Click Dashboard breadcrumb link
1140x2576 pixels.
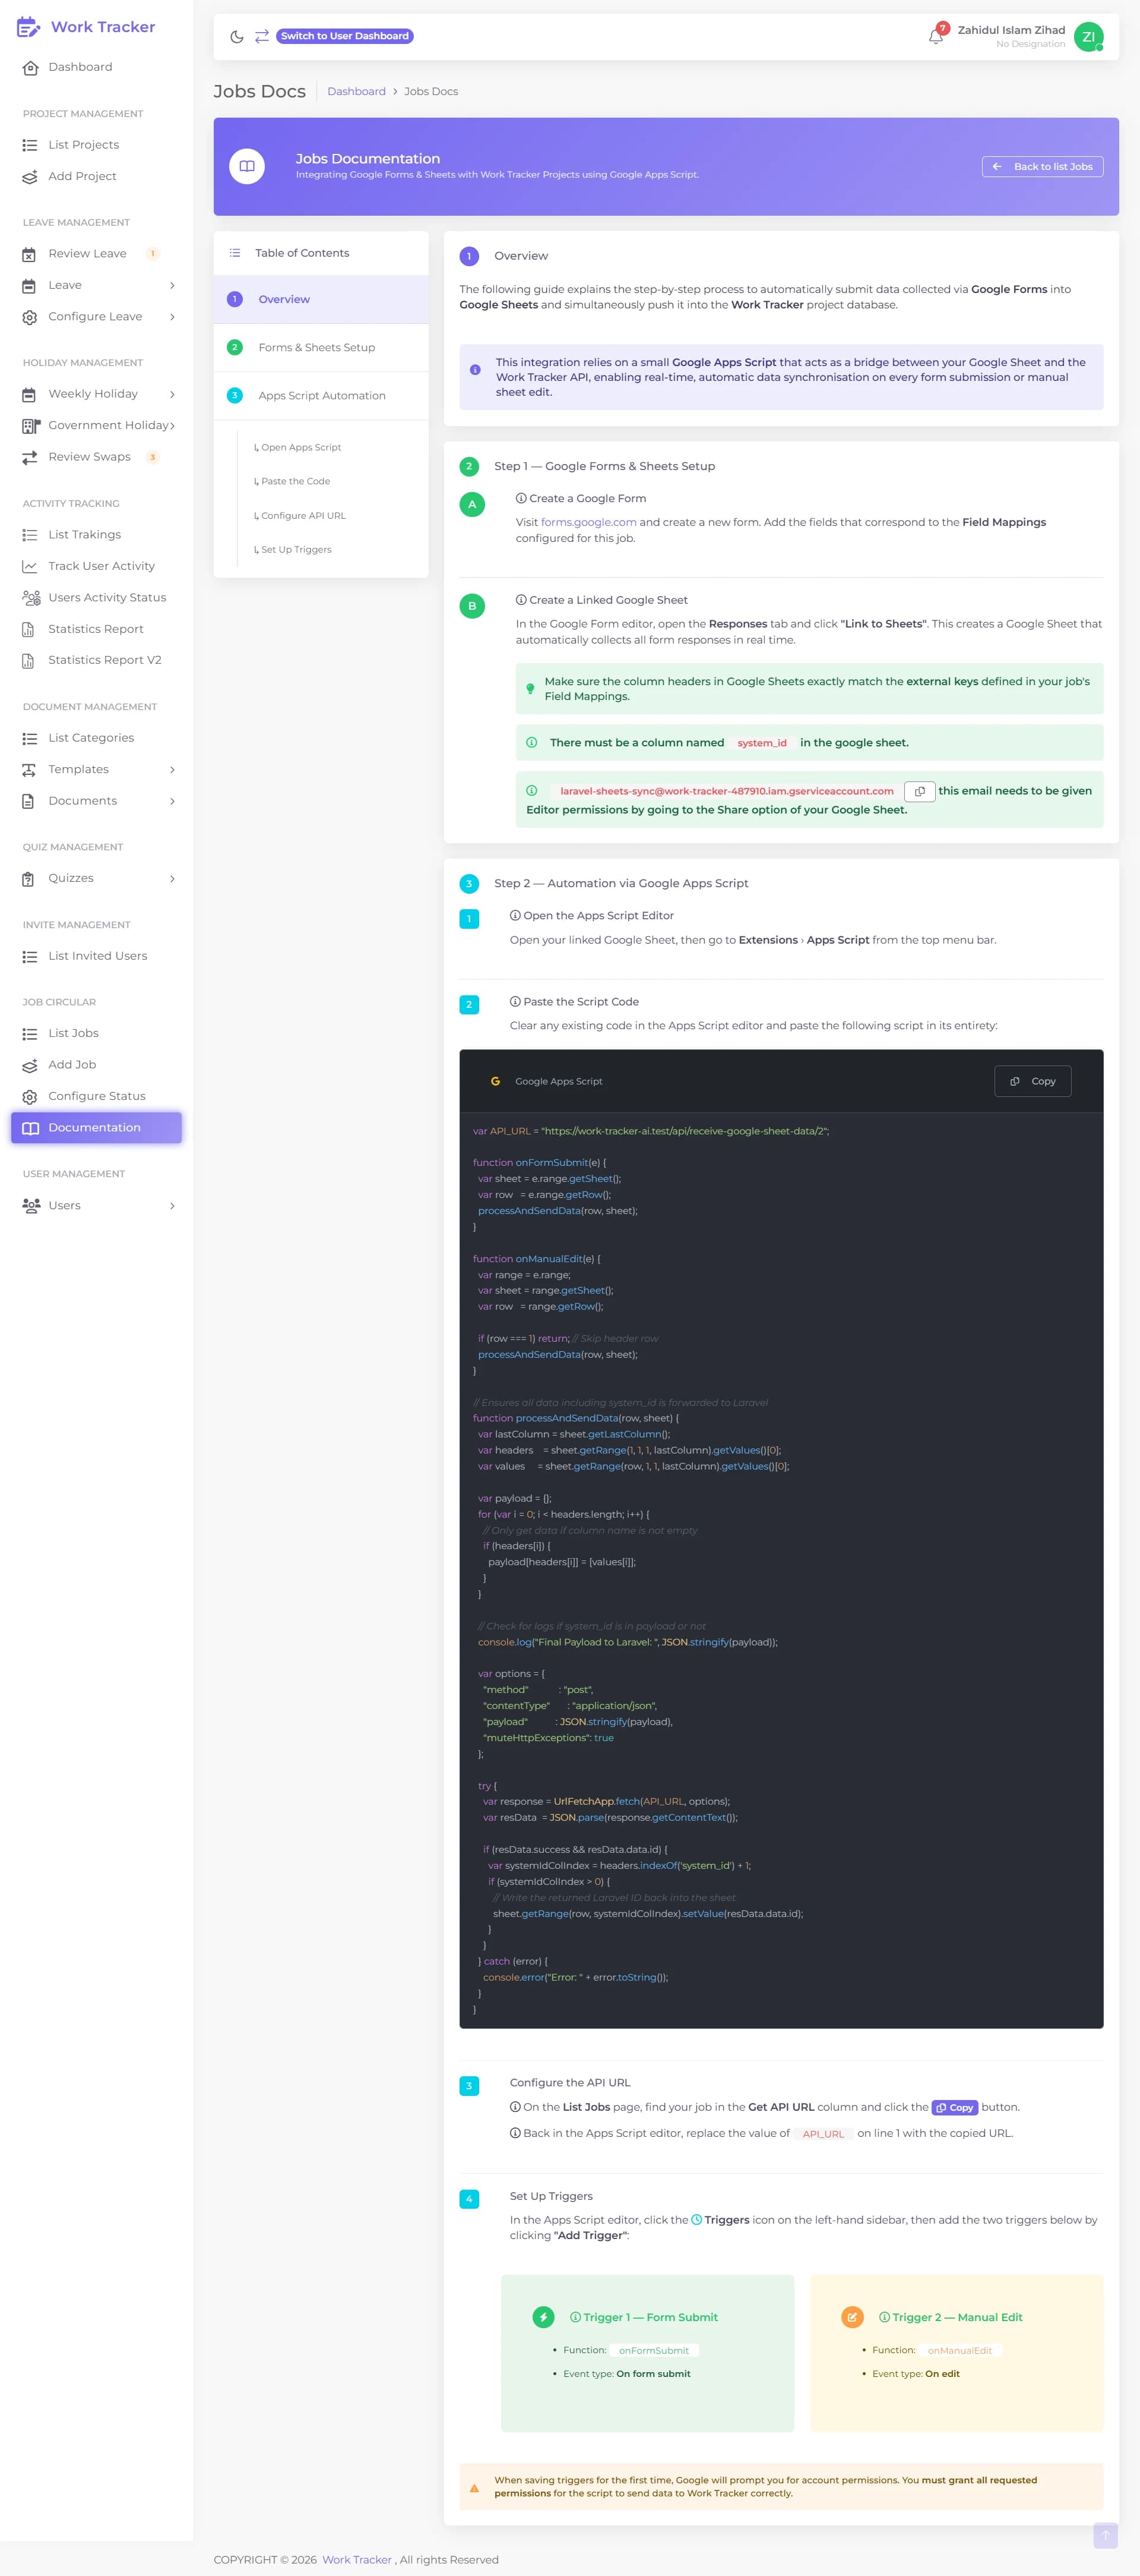point(357,91)
